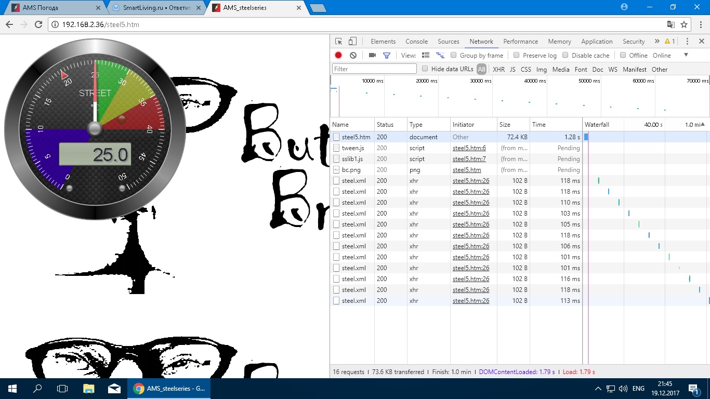Check the Disable cache option
The image size is (710, 399).
pyautogui.click(x=565, y=55)
